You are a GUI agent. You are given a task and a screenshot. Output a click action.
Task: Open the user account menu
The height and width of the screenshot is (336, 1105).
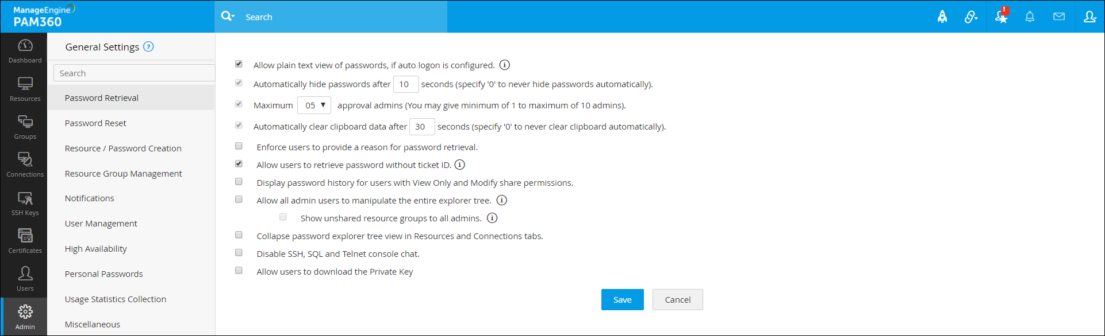[x=1089, y=17]
